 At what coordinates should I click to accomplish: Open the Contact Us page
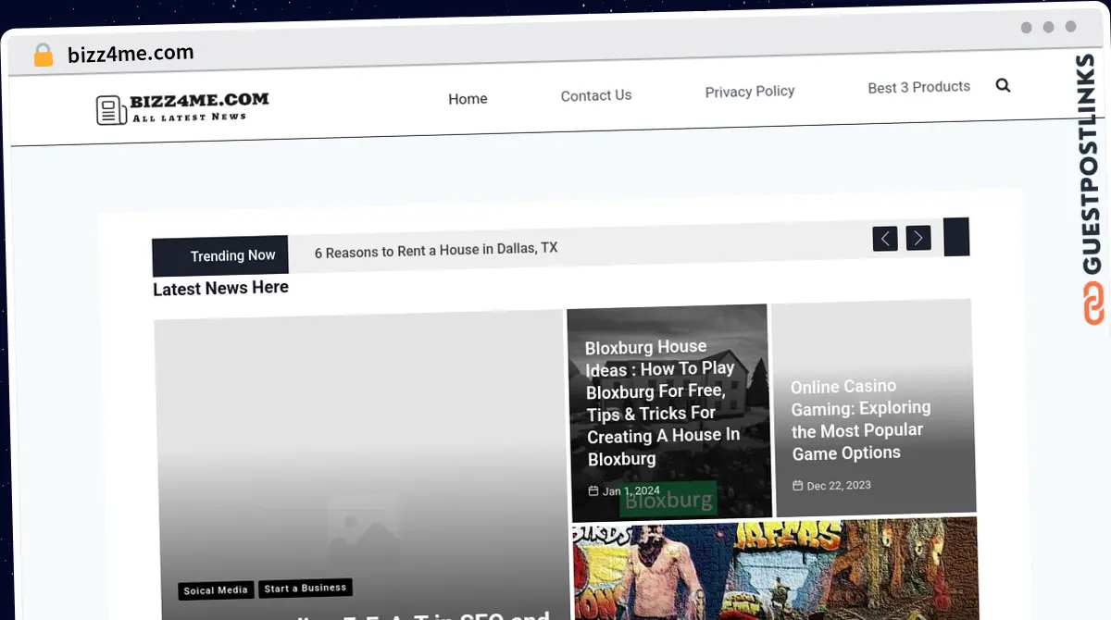(x=596, y=95)
